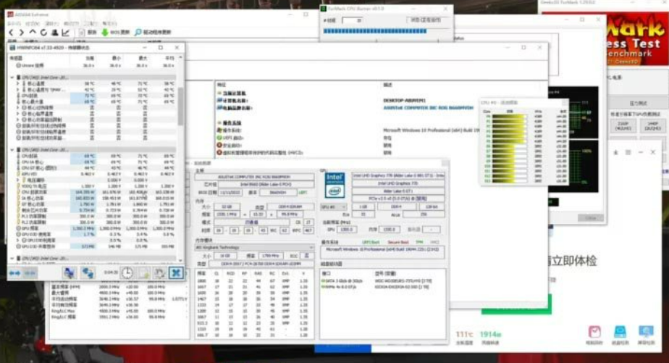Expand the voltage offset row
Screen dimensions: 669x363
point(18,180)
